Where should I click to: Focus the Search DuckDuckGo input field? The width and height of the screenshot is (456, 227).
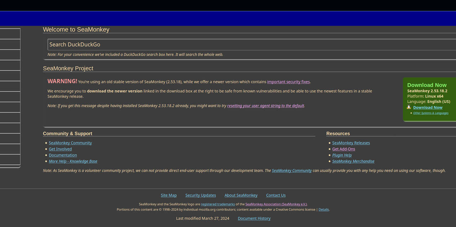tap(252, 44)
